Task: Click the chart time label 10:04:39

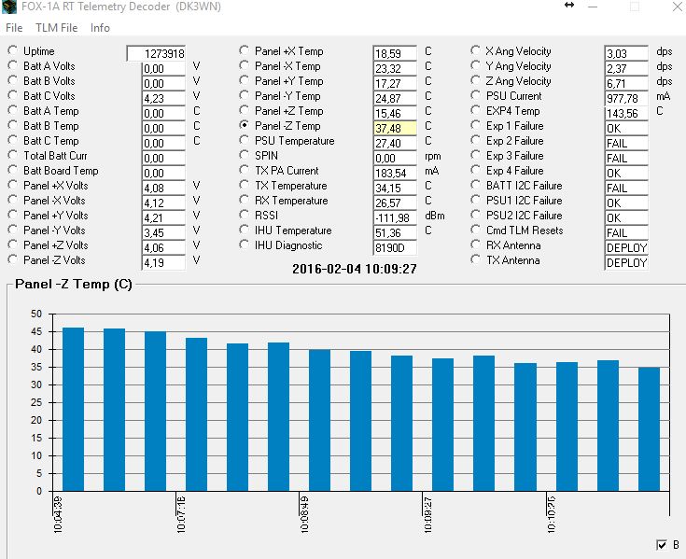Action: click(x=58, y=514)
